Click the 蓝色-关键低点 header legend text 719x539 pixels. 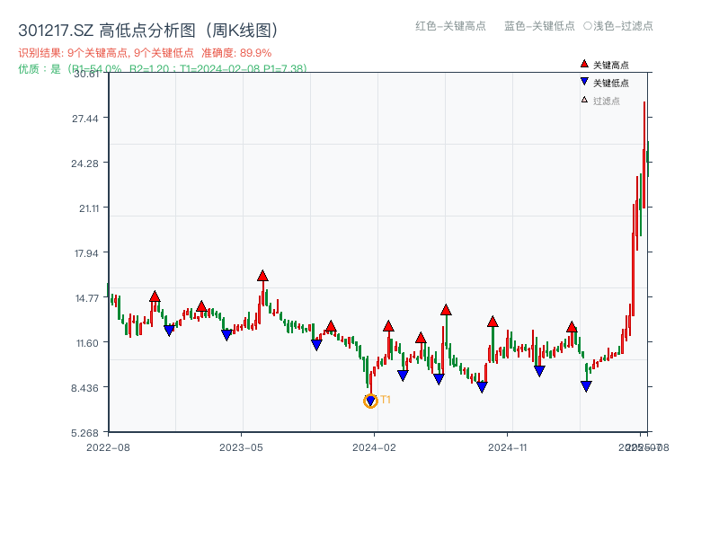pos(540,26)
